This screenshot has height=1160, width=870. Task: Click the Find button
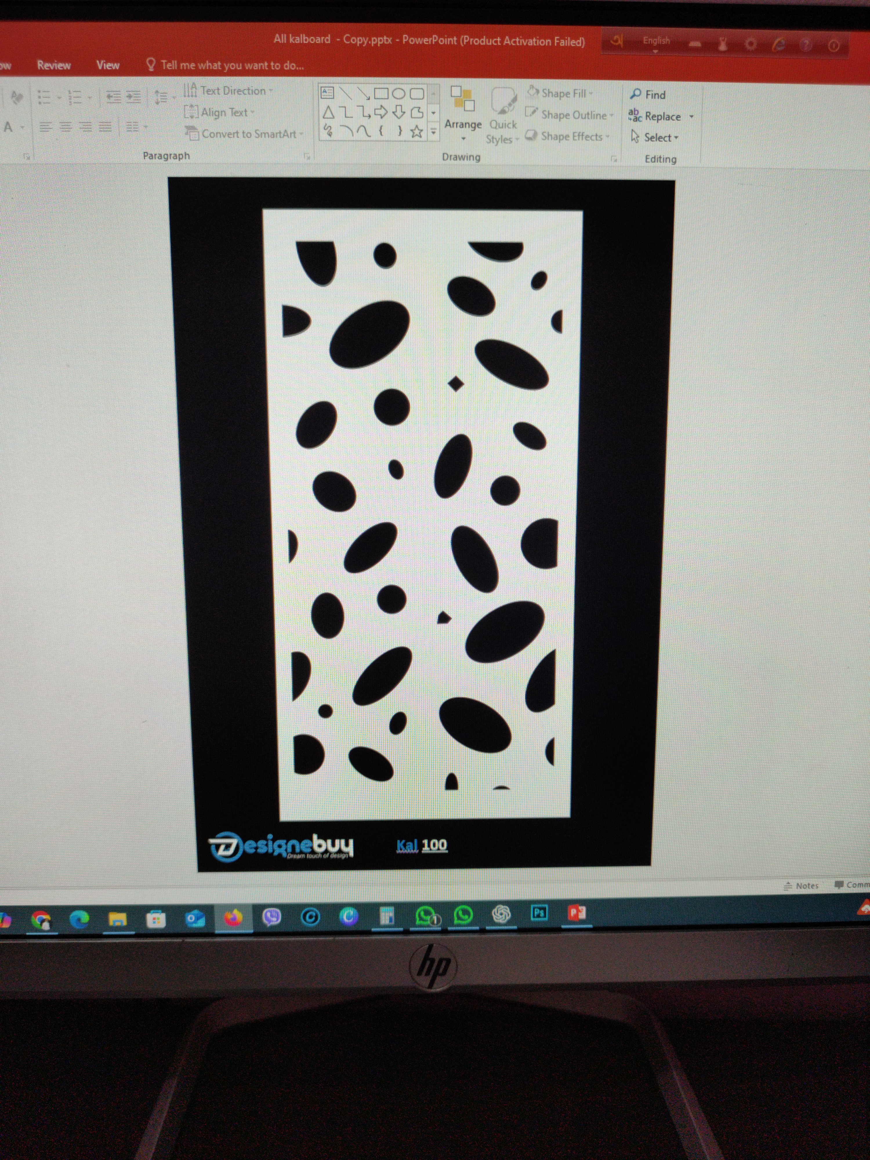[x=648, y=94]
